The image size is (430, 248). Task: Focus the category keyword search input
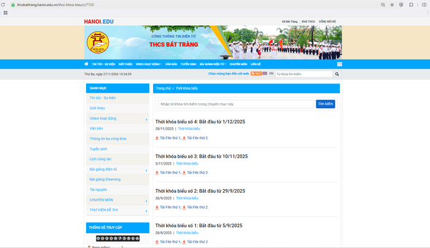pyautogui.click(x=235, y=104)
